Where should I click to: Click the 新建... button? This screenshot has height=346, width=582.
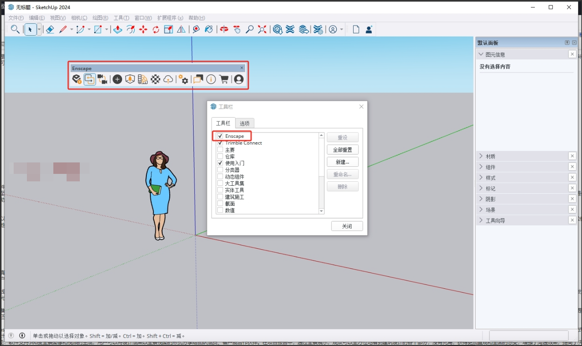(x=343, y=162)
